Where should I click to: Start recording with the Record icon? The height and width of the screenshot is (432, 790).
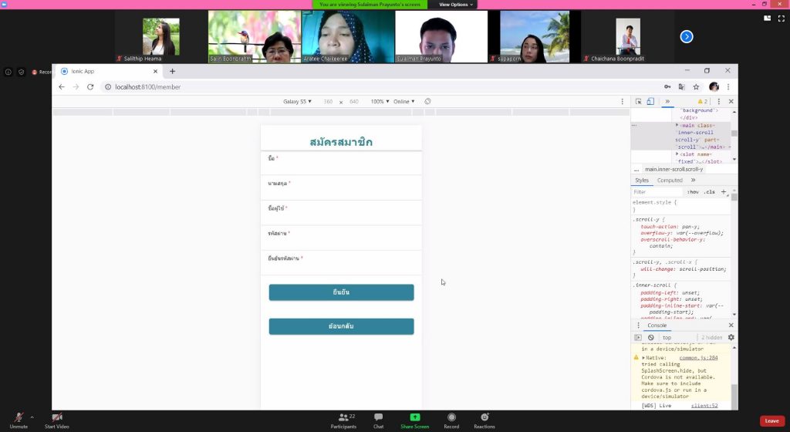click(x=451, y=417)
